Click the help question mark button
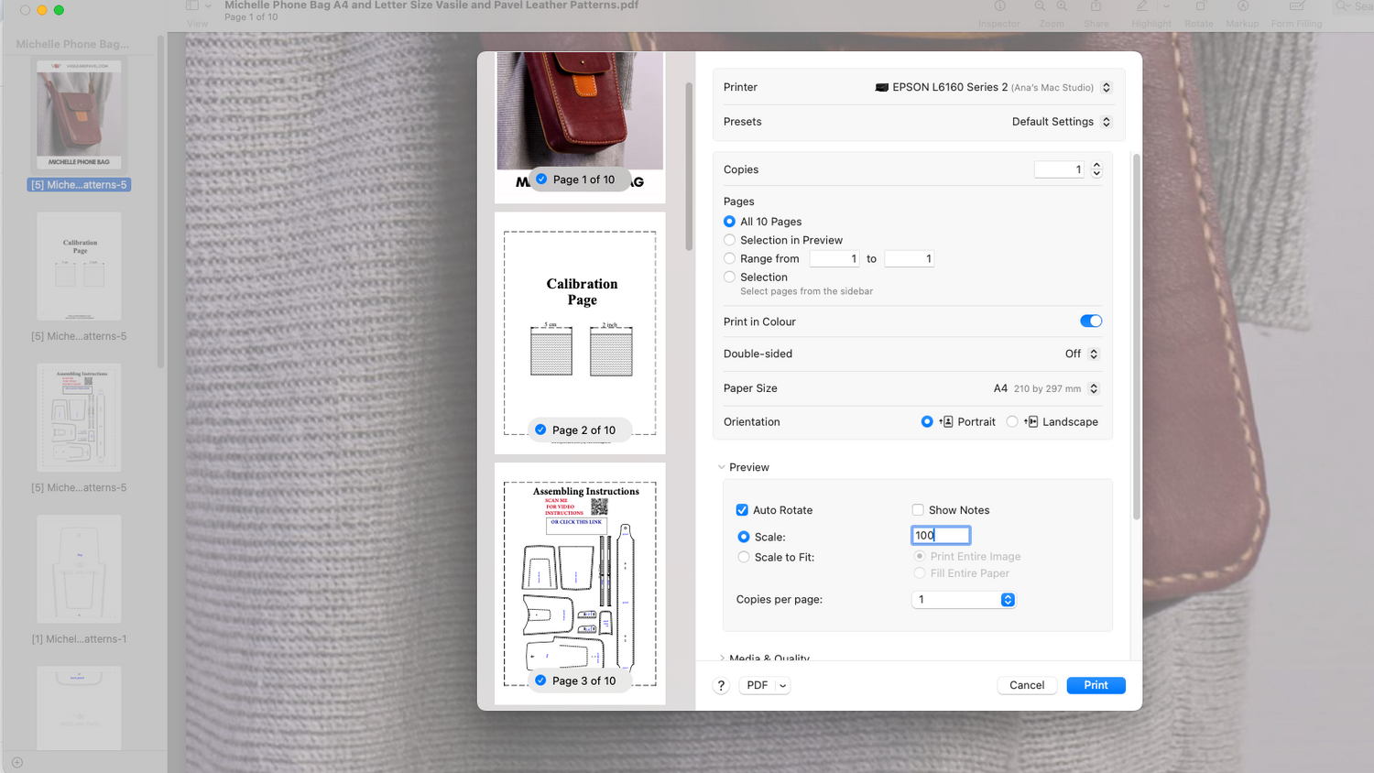Viewport: 1374px width, 773px height. point(721,685)
